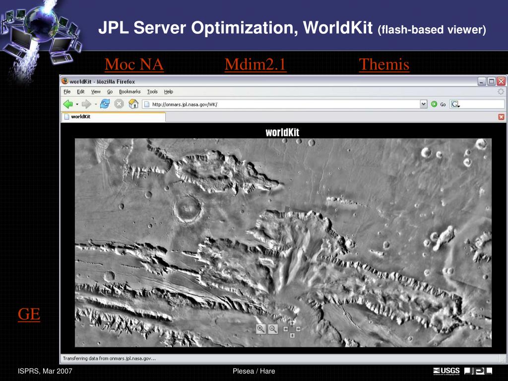This screenshot has width=508, height=381.
Task: Zoom out of the worldKit map
Action: point(273,329)
